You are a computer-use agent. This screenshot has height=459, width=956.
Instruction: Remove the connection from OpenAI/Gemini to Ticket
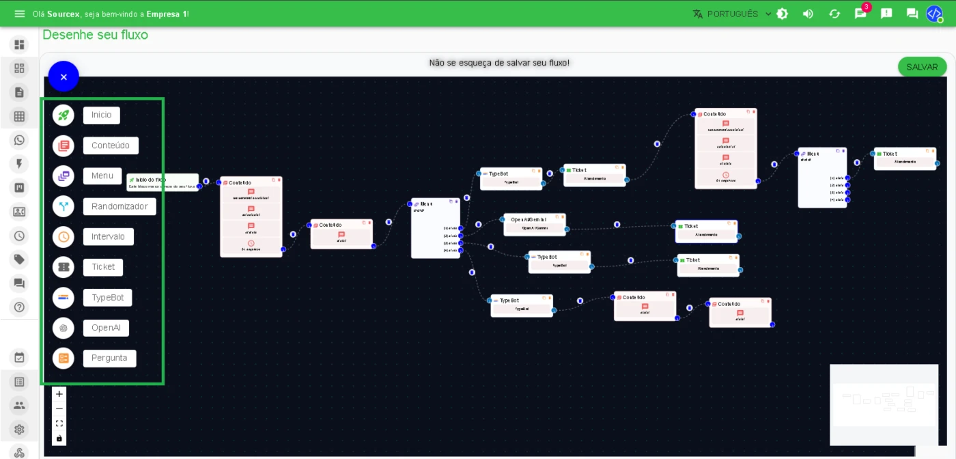pos(617,225)
